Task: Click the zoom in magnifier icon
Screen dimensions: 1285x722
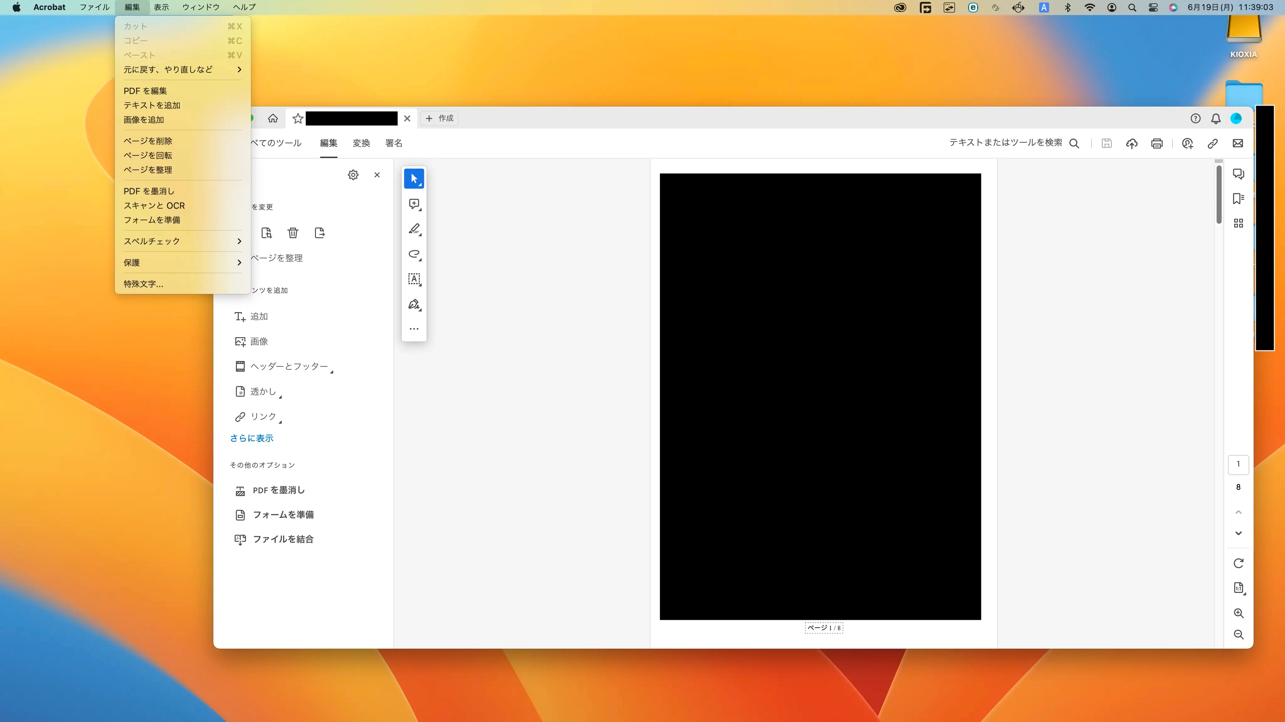Action: (1238, 613)
